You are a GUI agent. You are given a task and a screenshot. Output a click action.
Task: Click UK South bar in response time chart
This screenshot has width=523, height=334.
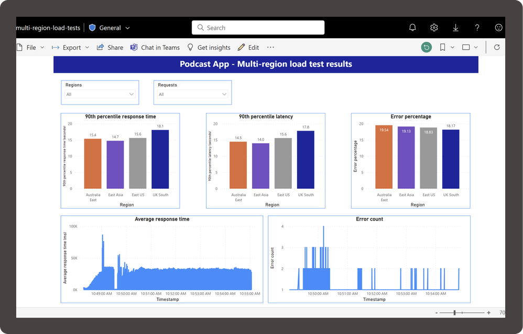[x=160, y=159]
